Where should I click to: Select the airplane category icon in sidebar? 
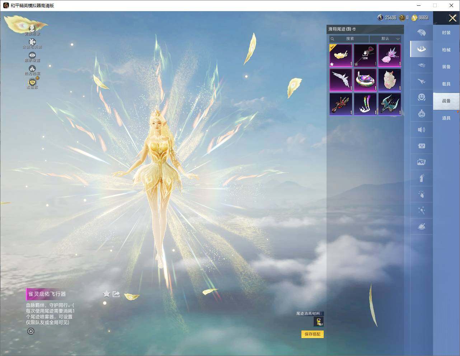422,81
